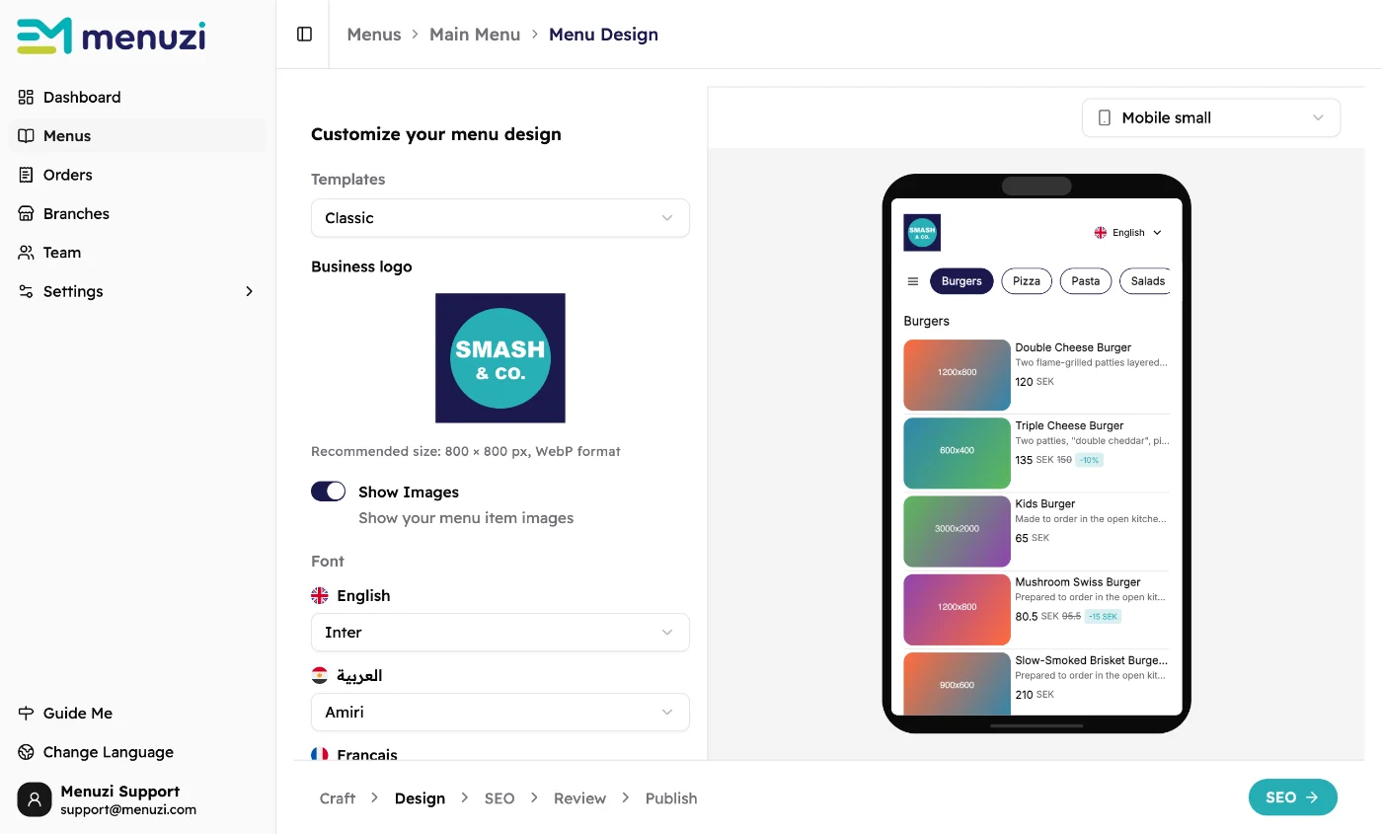The image size is (1382, 834).
Task: Select the Burgers category chip
Action: (x=961, y=281)
